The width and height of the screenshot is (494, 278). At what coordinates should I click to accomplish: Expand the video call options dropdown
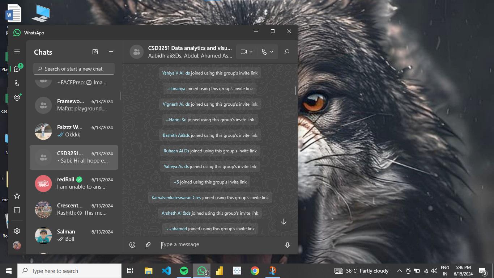[251, 52]
